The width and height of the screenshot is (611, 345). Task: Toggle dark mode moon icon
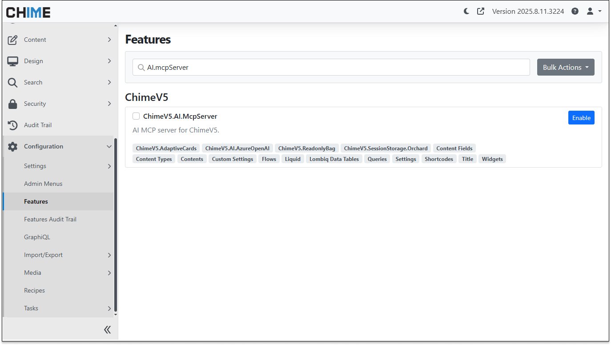click(x=466, y=12)
